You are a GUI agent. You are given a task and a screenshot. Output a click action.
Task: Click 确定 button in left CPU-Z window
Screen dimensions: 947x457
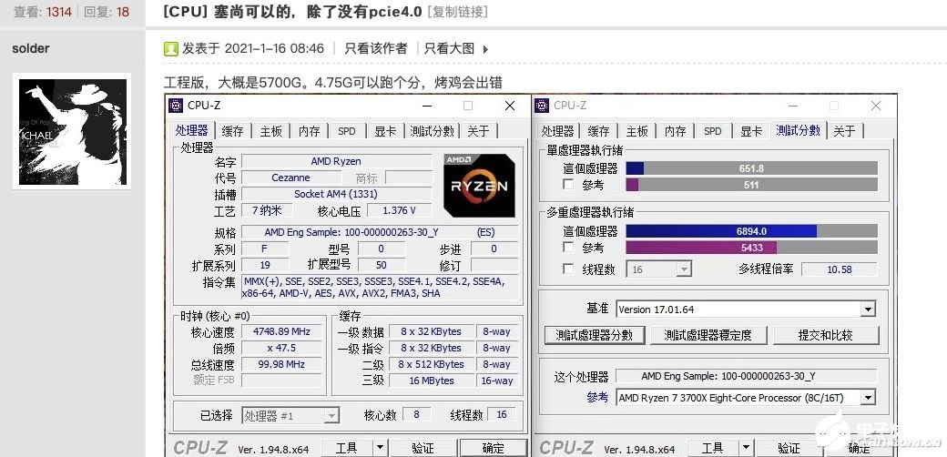coord(494,448)
